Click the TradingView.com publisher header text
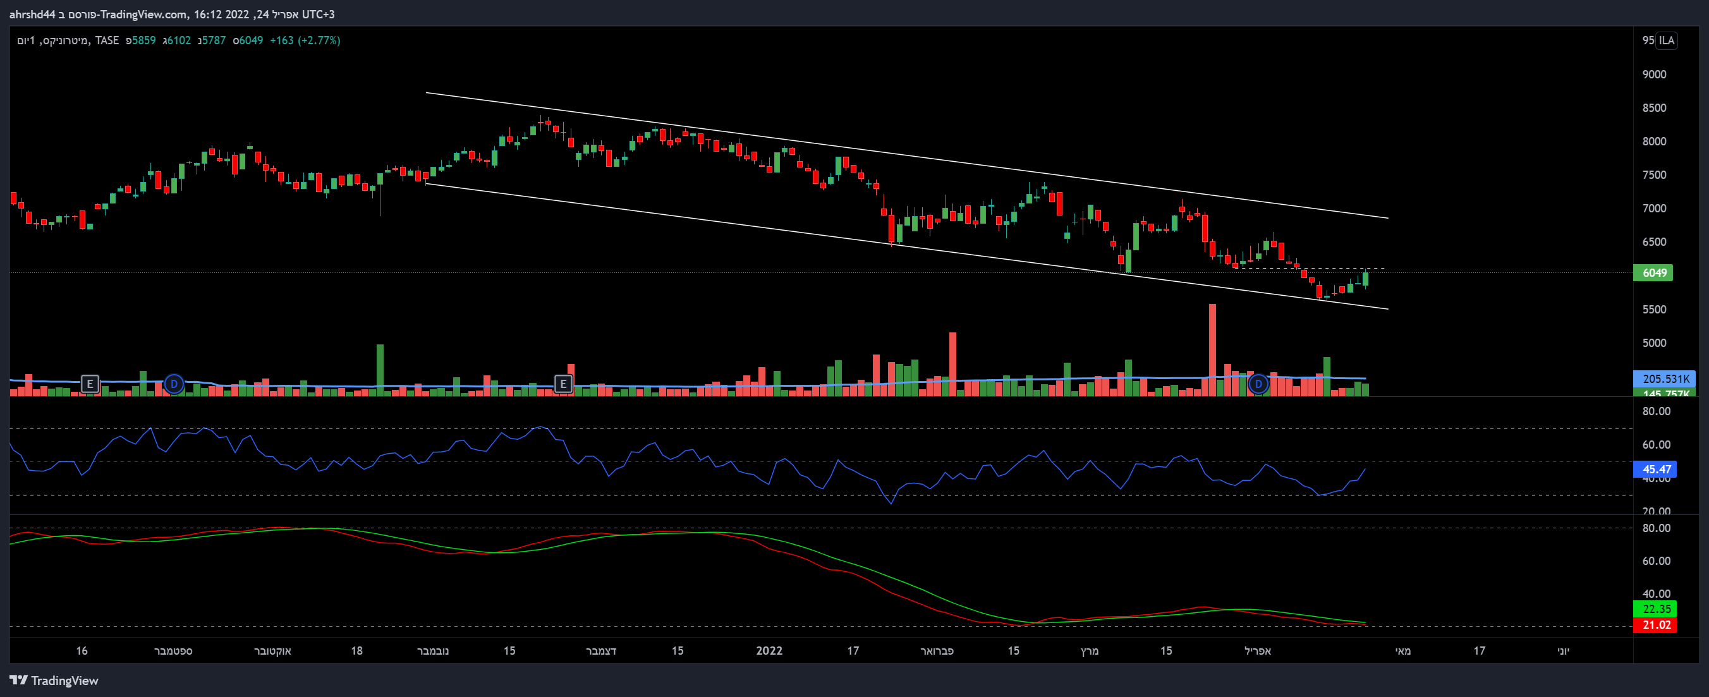1709x697 pixels. pos(143,14)
